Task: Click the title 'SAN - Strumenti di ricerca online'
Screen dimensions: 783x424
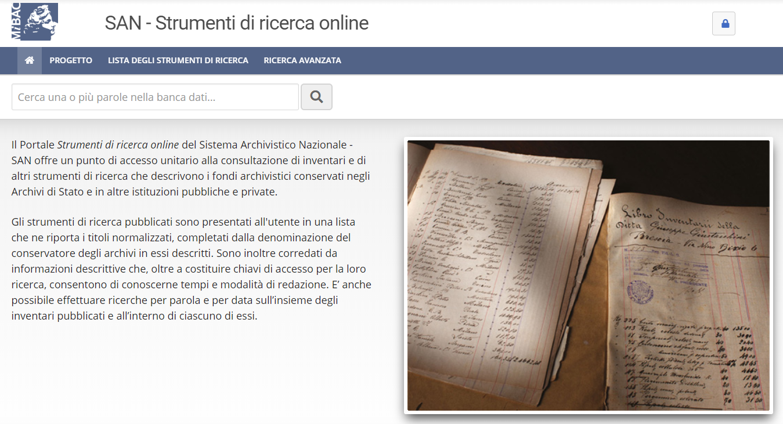Action: [x=237, y=23]
